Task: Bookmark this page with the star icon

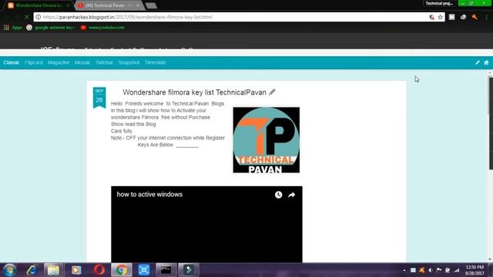Action: [x=440, y=17]
